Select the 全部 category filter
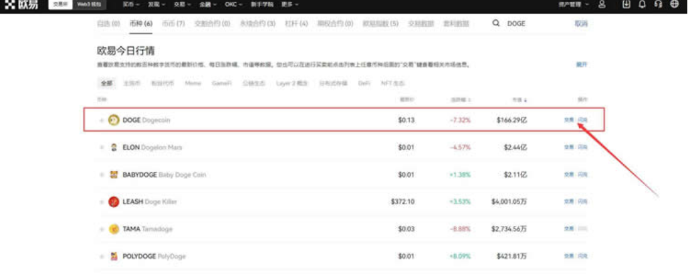Viewport: 688px width, 276px height. [106, 83]
